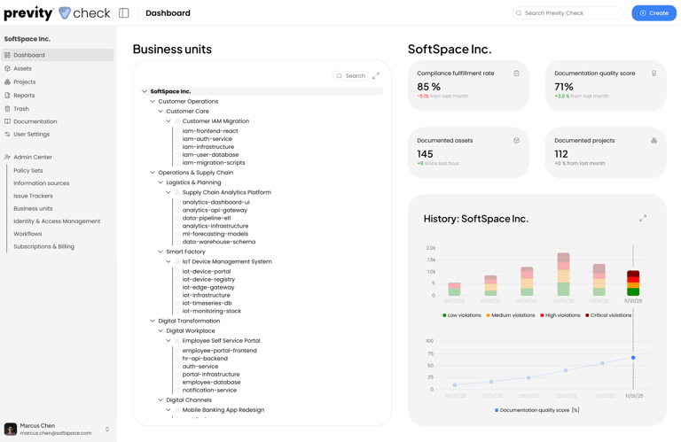The width and height of the screenshot is (681, 442).
Task: Click the Compliance fulfillment rate 85 % value
Action: click(x=428, y=87)
